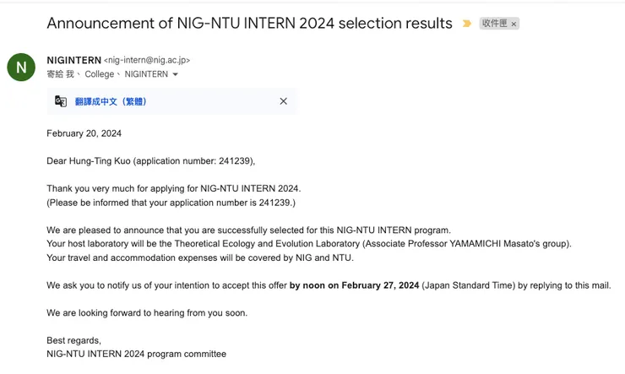Click the Best regards closing line
Screen dimensions: 625x374
[73, 340]
